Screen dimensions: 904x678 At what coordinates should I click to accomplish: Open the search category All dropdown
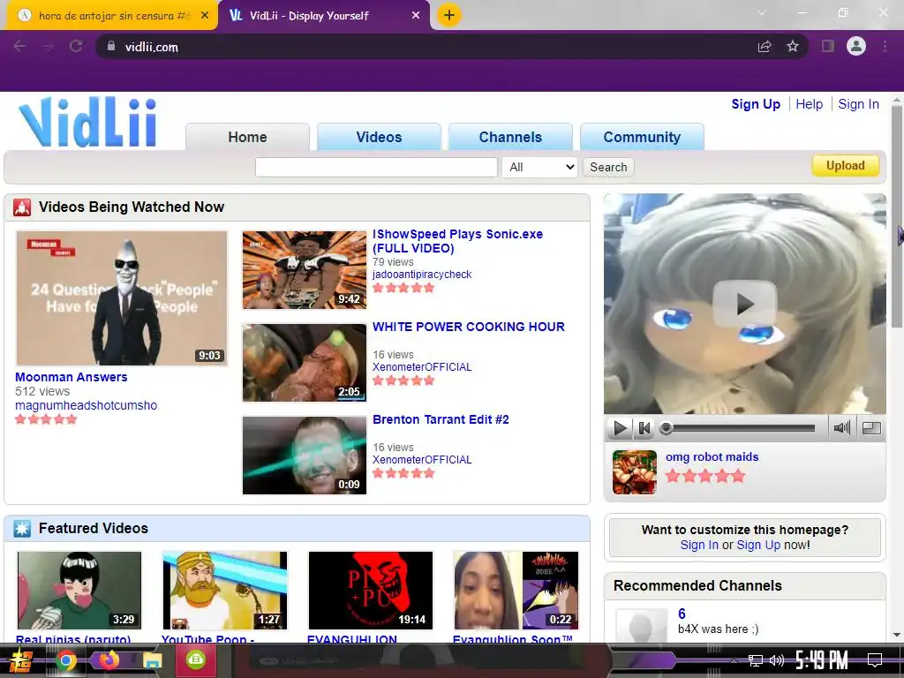coord(539,167)
